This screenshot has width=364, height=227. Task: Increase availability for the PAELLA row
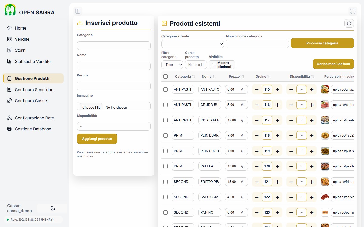tap(312, 166)
